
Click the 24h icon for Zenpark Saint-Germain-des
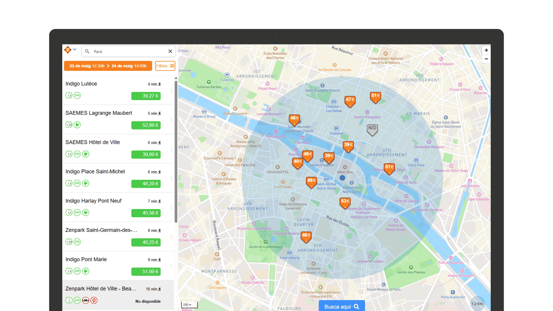tap(77, 242)
